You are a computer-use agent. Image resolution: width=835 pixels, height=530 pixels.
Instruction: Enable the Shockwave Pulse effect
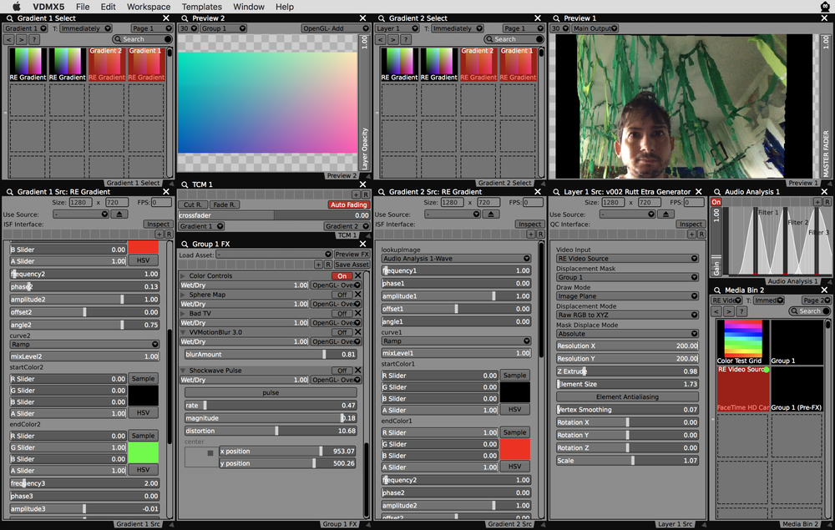[342, 371]
